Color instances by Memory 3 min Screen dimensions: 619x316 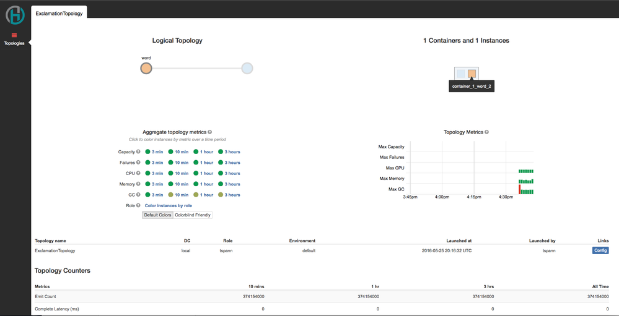[154, 184]
